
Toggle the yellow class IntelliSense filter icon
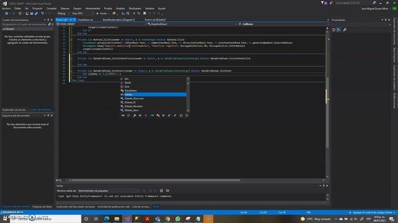(x=157, y=116)
